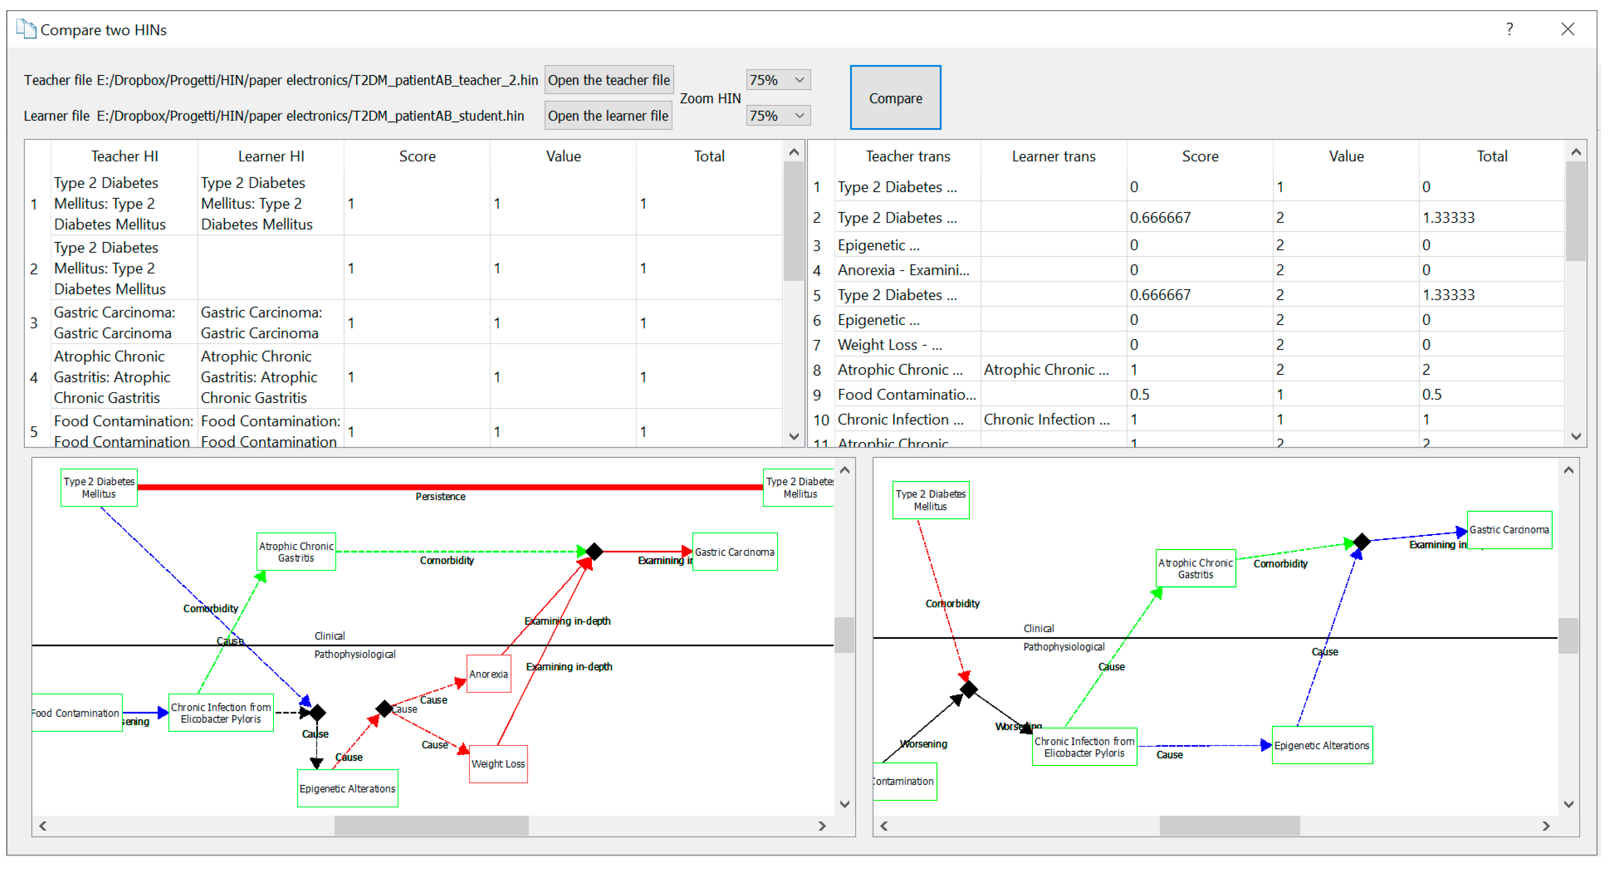Viewport: 1613px width, 871px height.
Task: Click the Teacher HI column header
Action: click(124, 156)
